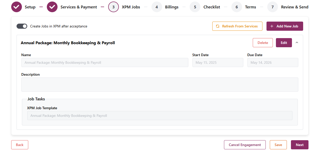Viewport: 323px width, 160px height.
Task: Open the XPM Job Template selector
Action: coord(160,116)
